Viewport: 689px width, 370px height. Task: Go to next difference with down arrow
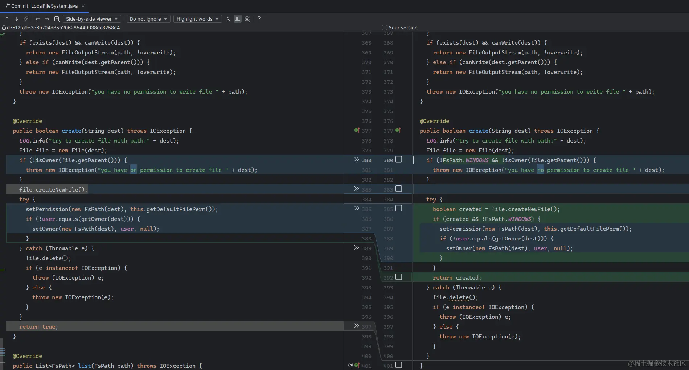pyautogui.click(x=16, y=19)
